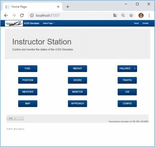Open the WEIGHT page

[x=77, y=68]
